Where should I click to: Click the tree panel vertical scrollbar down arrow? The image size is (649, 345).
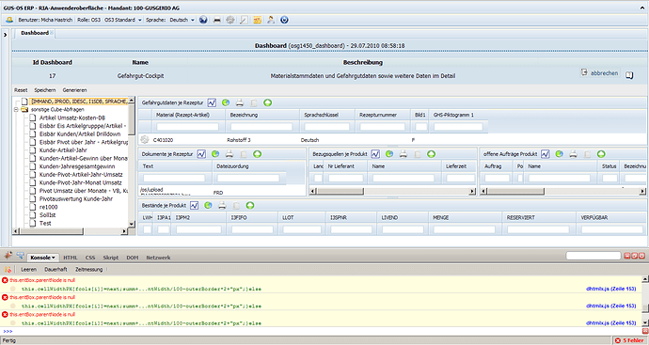(x=132, y=224)
